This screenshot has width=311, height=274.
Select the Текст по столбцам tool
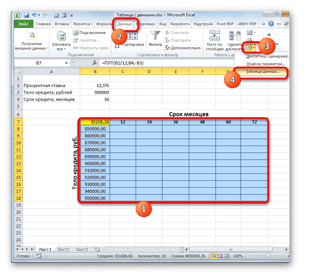click(214, 38)
